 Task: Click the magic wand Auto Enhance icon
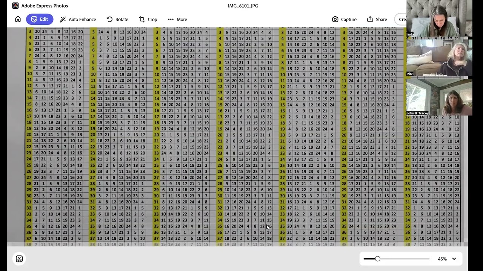click(x=63, y=19)
